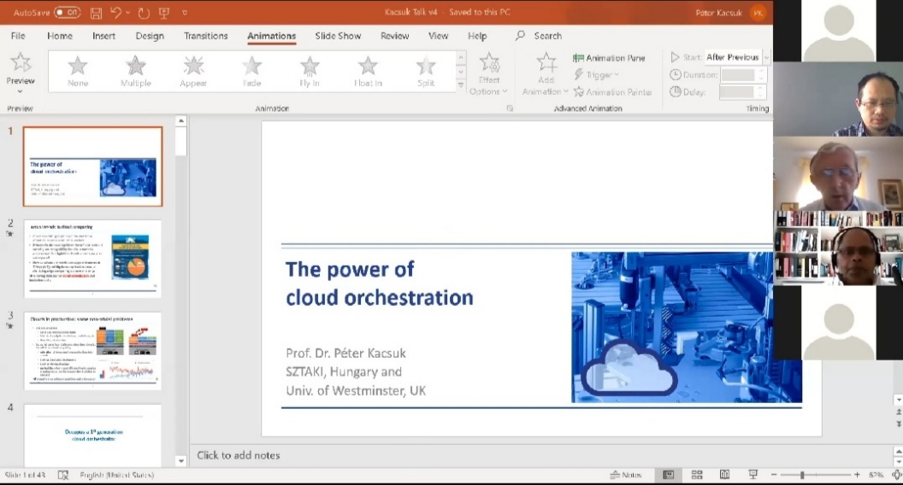Screen dimensions: 903x485
Task: Toggle the Notes button in status bar
Action: (x=626, y=475)
